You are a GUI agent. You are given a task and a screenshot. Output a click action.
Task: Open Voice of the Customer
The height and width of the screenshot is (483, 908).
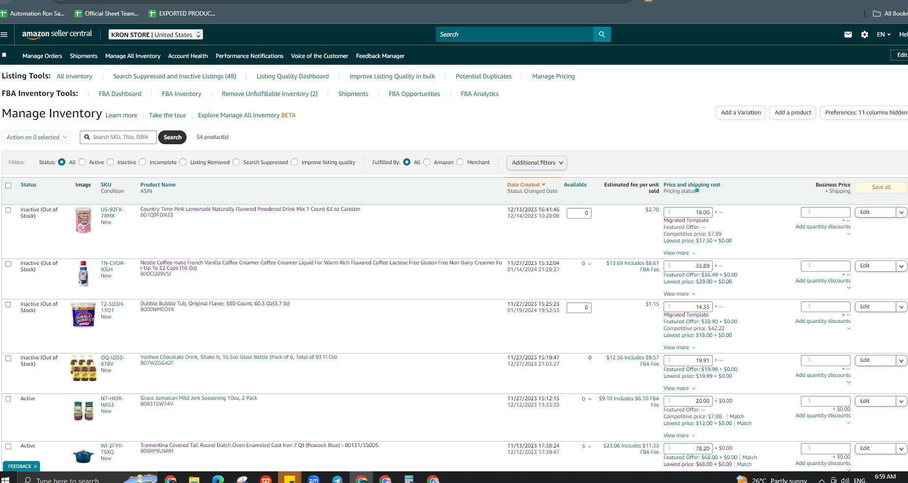tap(319, 56)
